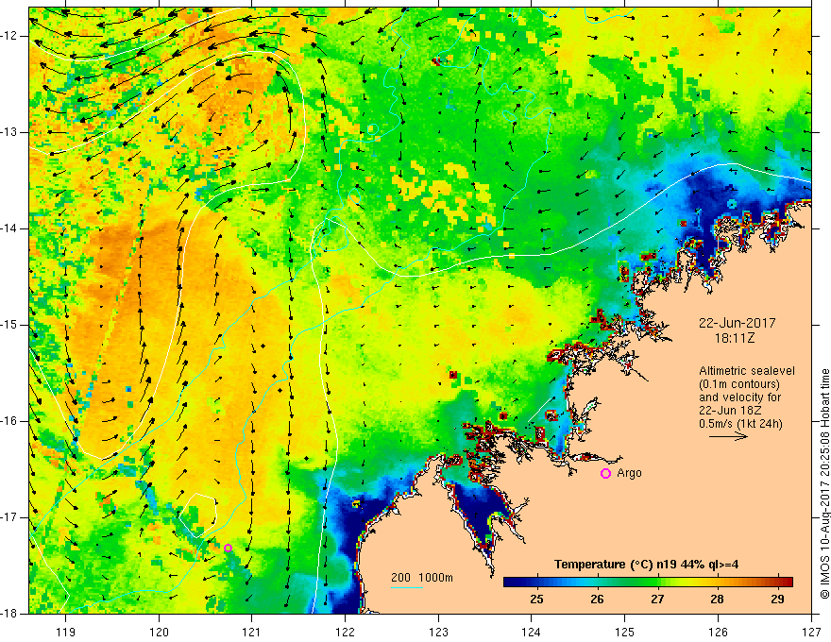Click the "(0.1m contours)" caption line
831x642 pixels.
pos(739,384)
